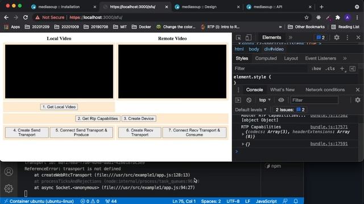
Task: Select the inspect element picker in DevTools
Action: click(238, 37)
